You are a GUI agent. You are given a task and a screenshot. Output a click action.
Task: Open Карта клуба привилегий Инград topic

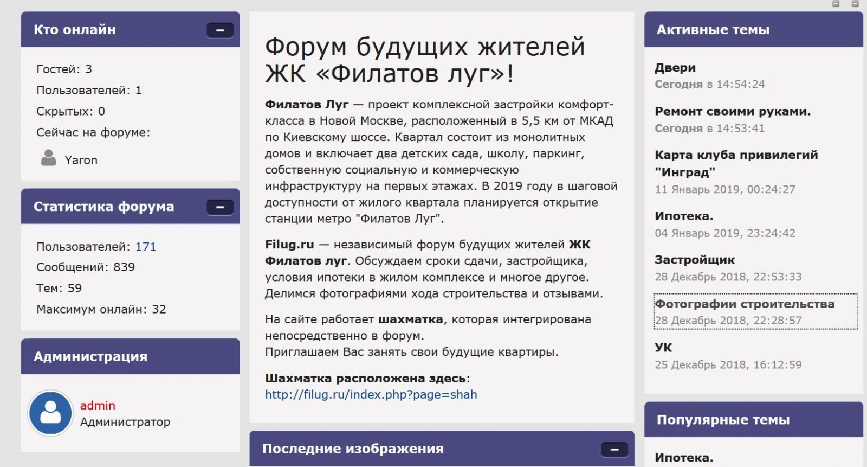pyautogui.click(x=736, y=163)
